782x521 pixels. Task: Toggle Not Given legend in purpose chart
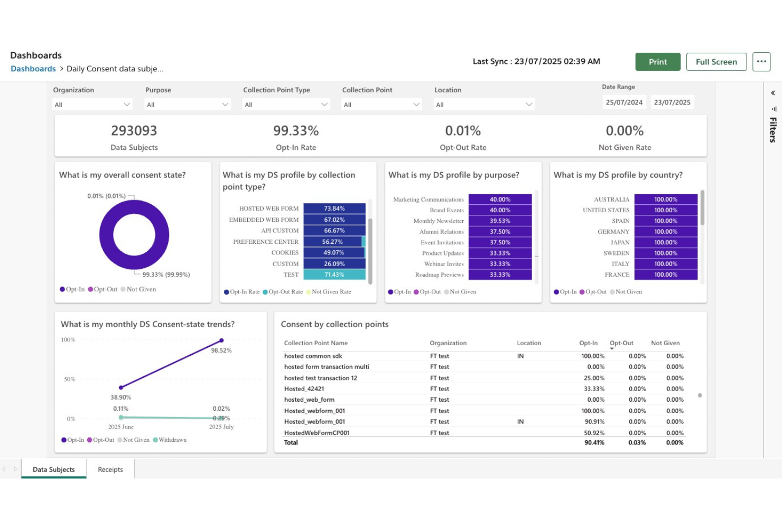[460, 292]
